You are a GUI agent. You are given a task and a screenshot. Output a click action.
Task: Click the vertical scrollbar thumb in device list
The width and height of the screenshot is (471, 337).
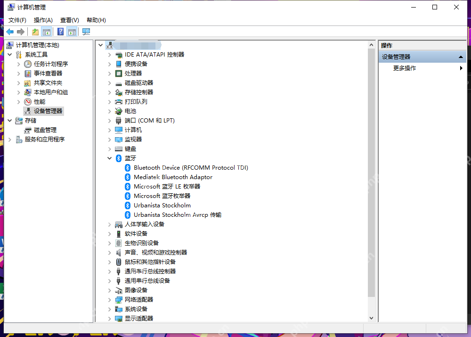pos(371,173)
